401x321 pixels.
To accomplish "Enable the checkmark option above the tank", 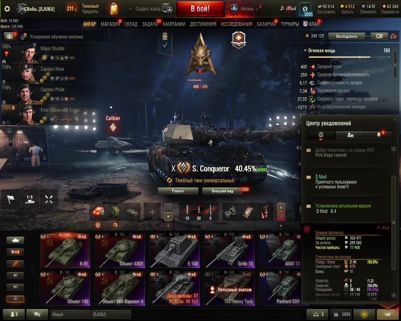I will [165, 45].
